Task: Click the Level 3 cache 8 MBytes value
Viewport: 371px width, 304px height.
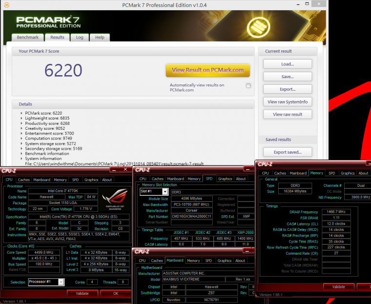Action: point(96,270)
